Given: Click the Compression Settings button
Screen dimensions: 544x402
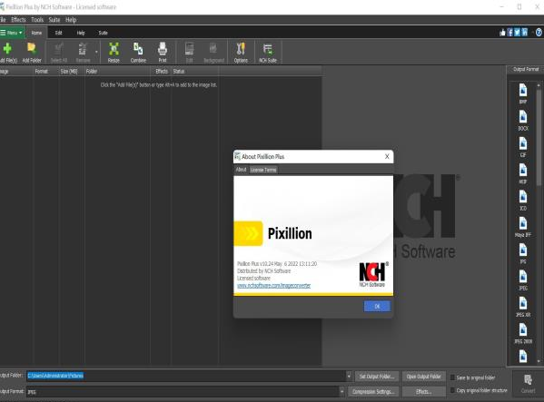Looking at the screenshot, I should tap(373, 392).
